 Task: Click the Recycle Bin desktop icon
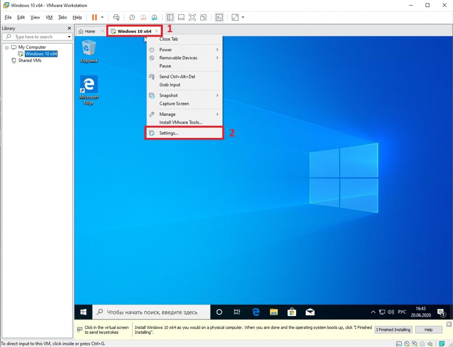[88, 51]
